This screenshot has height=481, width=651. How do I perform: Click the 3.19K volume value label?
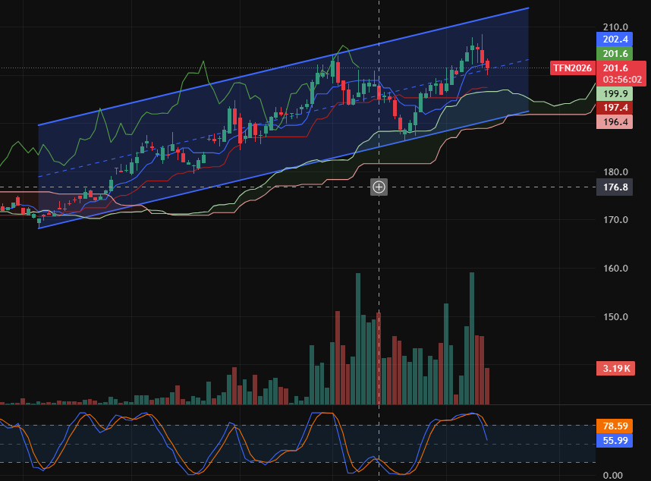[614, 369]
